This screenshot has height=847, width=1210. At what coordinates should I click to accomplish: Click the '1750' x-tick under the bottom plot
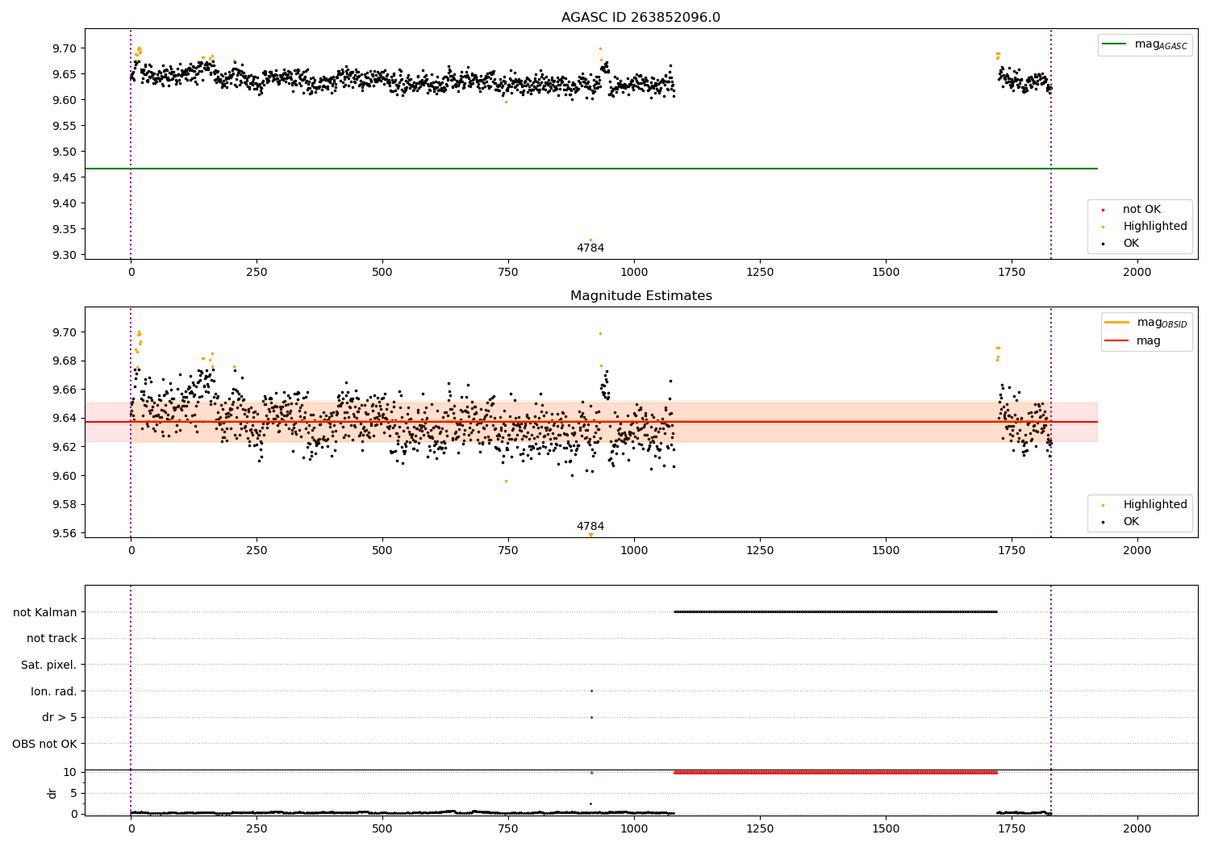point(1012,829)
